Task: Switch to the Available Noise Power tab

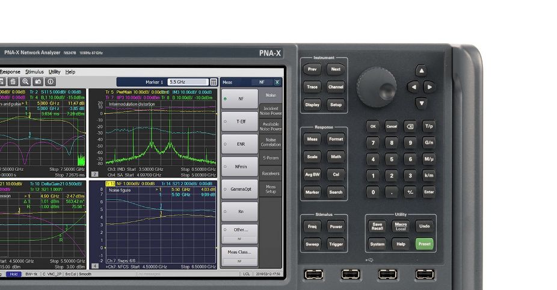Action: pyautogui.click(x=271, y=126)
